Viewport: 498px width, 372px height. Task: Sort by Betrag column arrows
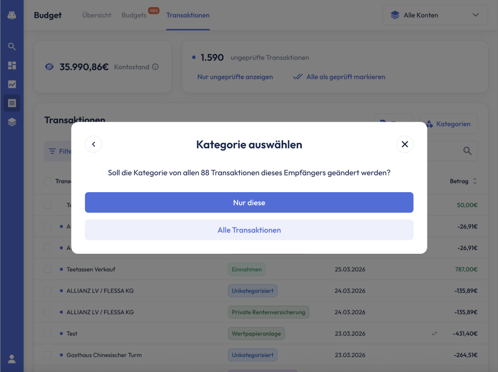(475, 181)
